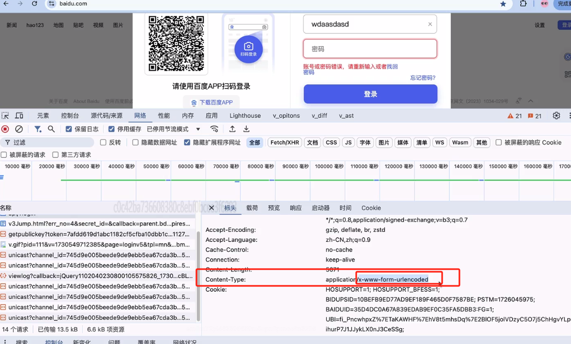Switch to 预览 request tab
The width and height of the screenshot is (571, 344).
274,208
